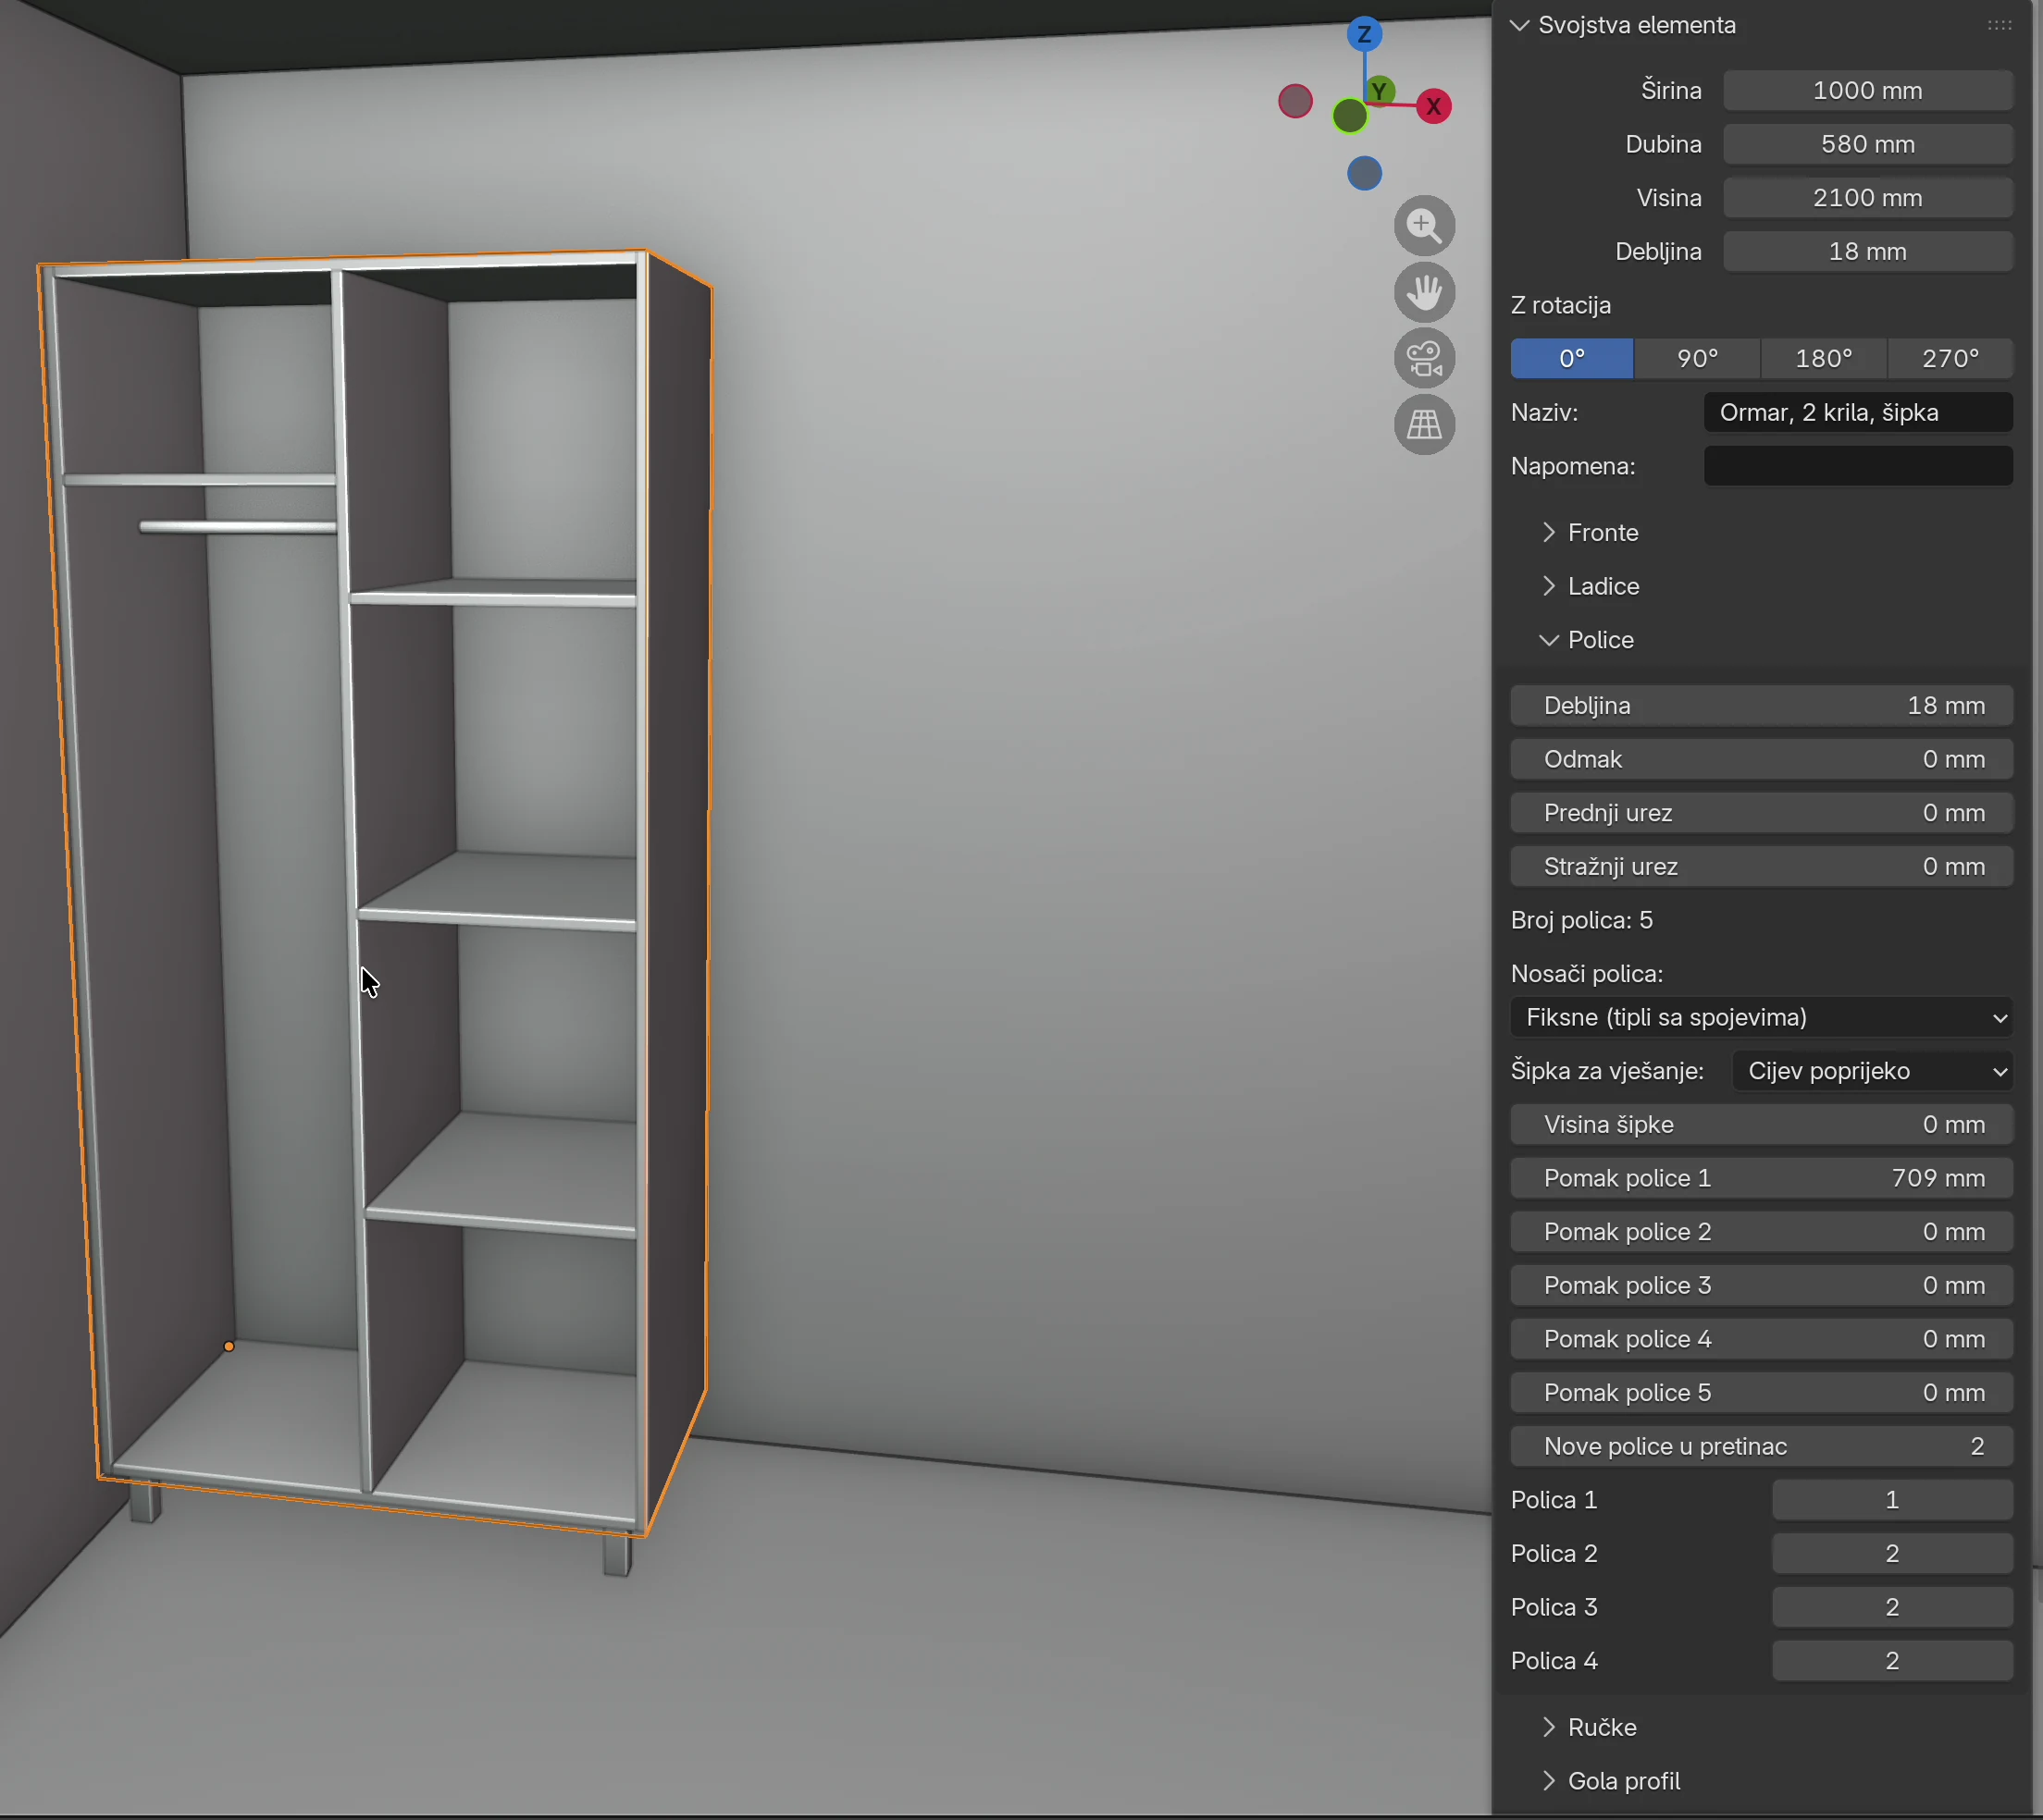Click the zoom magnifier viewport icon

(x=1424, y=226)
